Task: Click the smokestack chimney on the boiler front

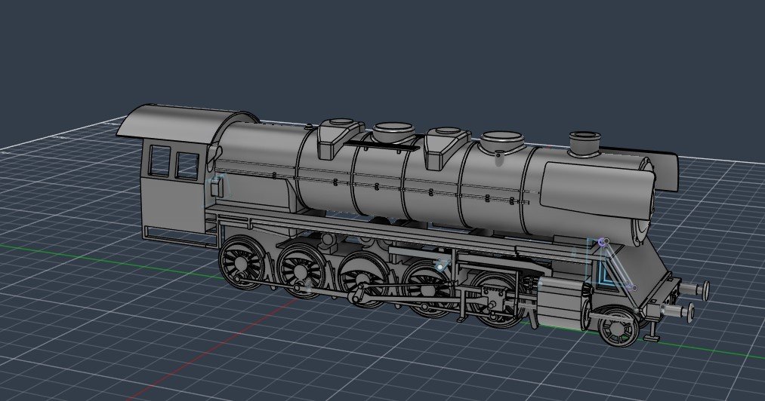Action: (x=584, y=143)
